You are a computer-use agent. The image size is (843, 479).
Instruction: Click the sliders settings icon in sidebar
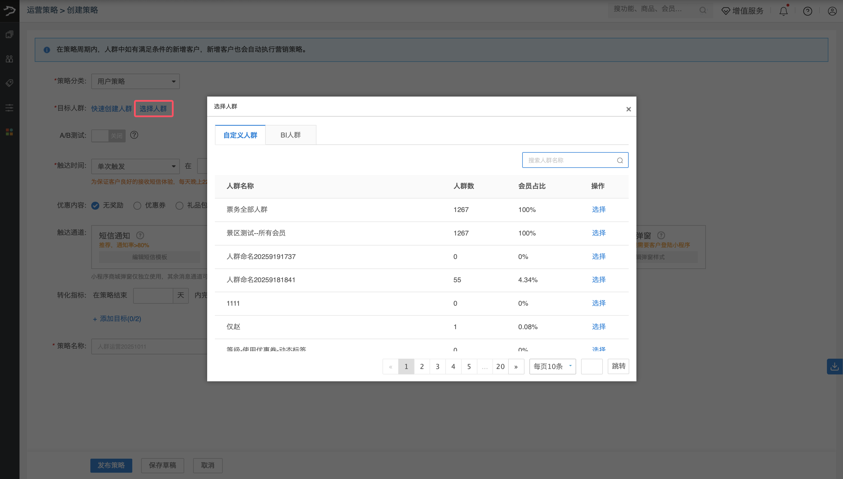point(9,108)
